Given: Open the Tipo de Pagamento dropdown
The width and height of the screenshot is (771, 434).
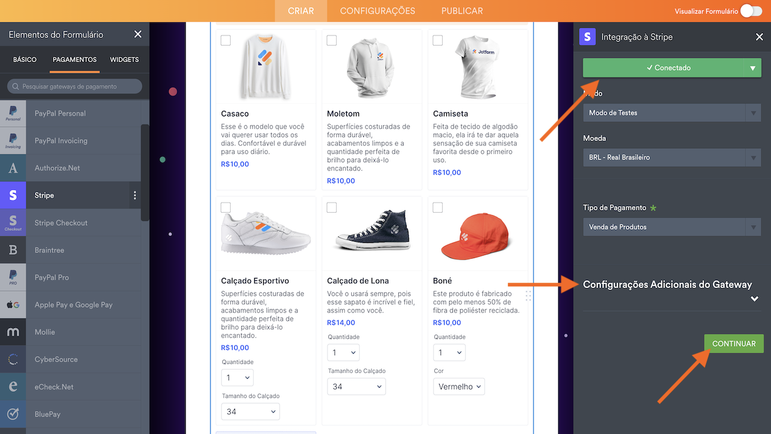Looking at the screenshot, I should (x=672, y=227).
